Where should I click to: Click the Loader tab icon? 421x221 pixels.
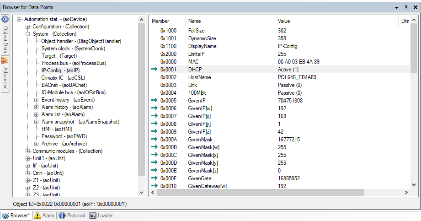click(x=93, y=216)
